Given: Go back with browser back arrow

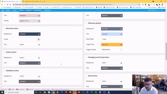Looking at the screenshot, I should pyautogui.click(x=2, y=5).
